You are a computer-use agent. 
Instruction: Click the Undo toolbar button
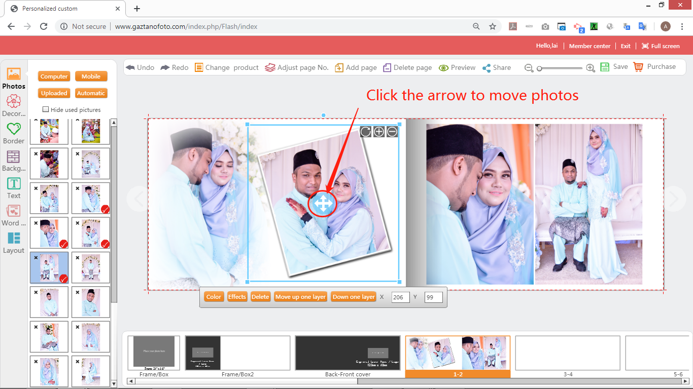(140, 67)
